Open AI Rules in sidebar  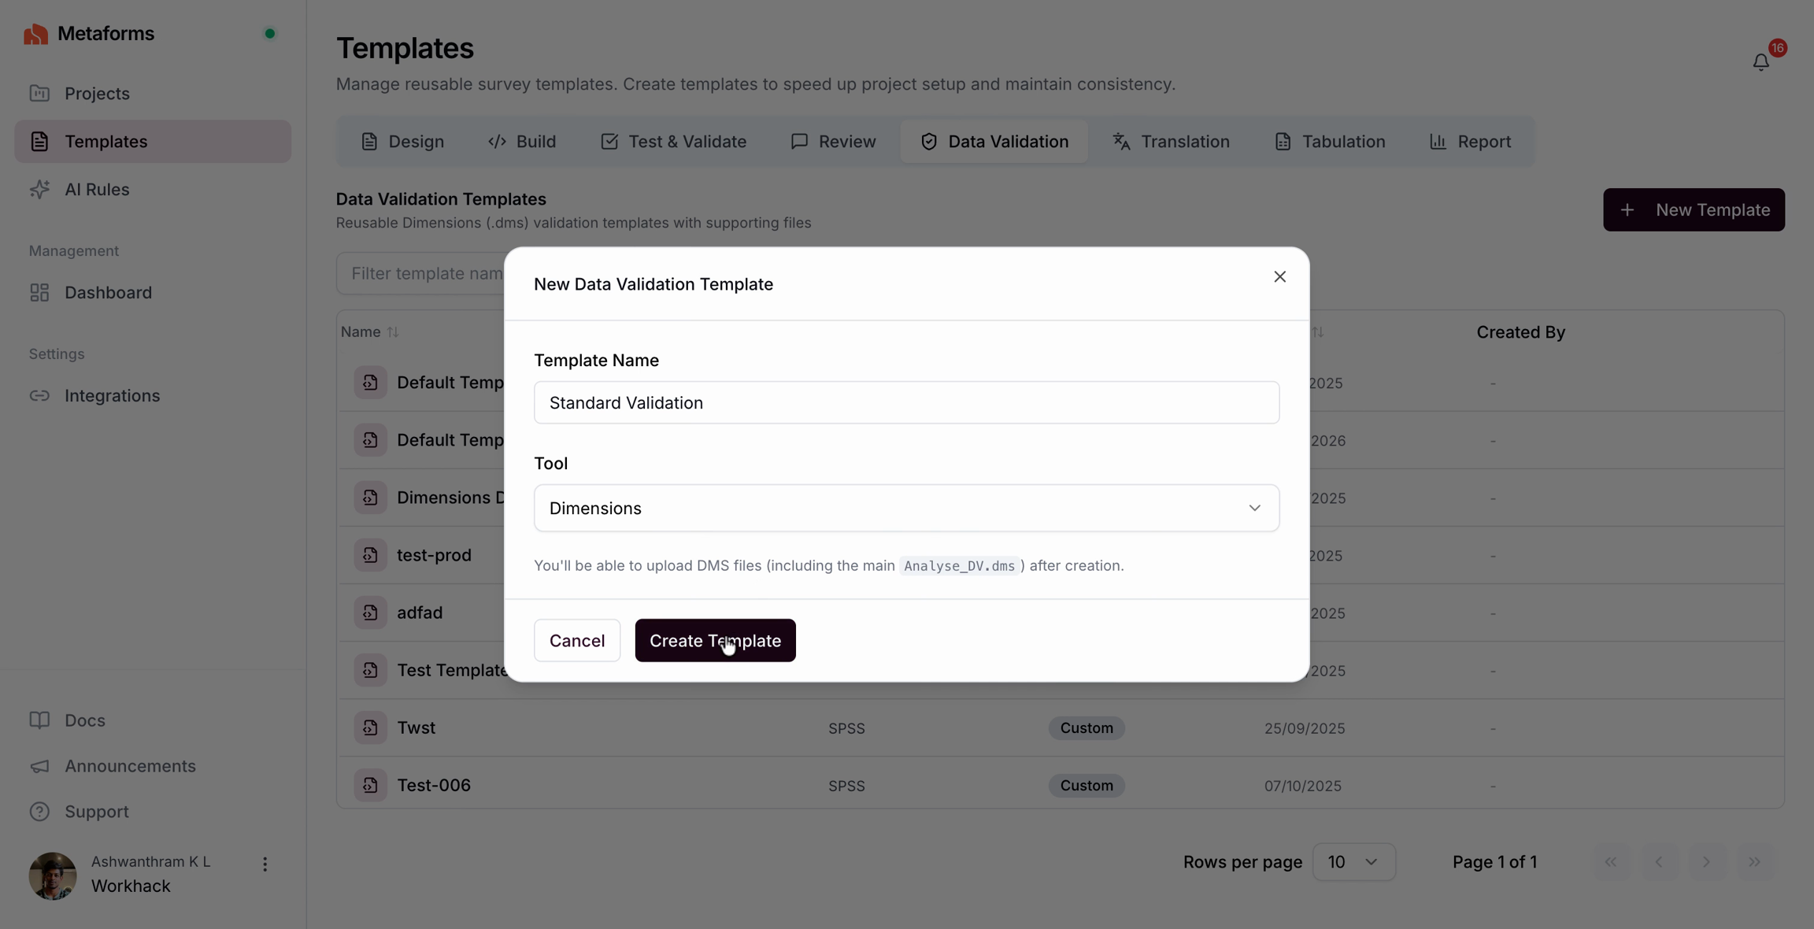[97, 189]
